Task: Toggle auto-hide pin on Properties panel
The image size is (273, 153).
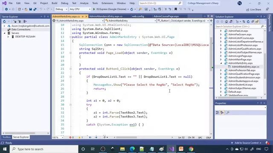Action: coord(261,103)
